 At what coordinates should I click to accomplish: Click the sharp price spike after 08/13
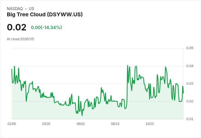point(128,65)
